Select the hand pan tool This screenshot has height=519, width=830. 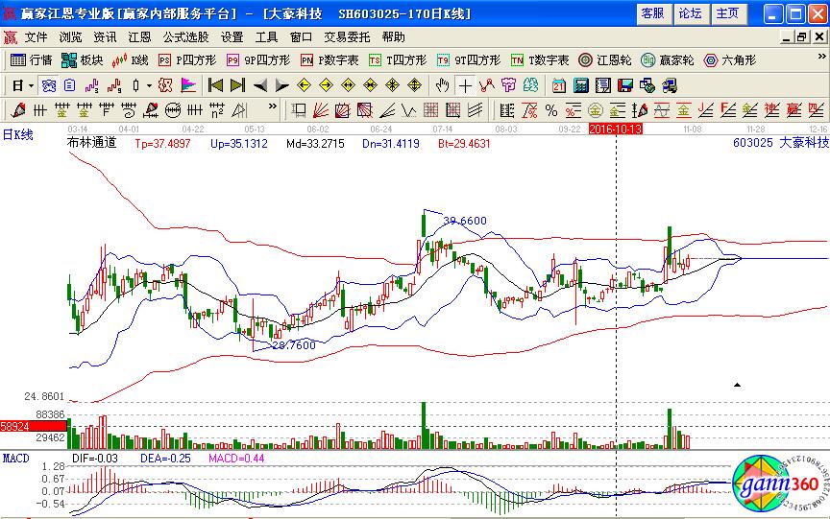point(443,85)
